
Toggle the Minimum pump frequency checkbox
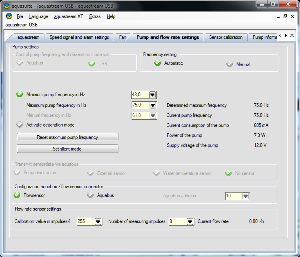click(x=20, y=94)
